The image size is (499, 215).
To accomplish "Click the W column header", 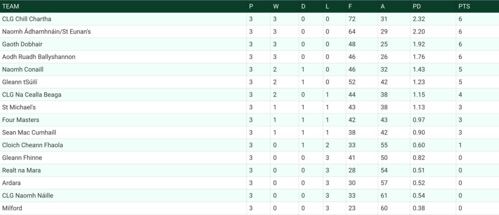I will point(276,6).
